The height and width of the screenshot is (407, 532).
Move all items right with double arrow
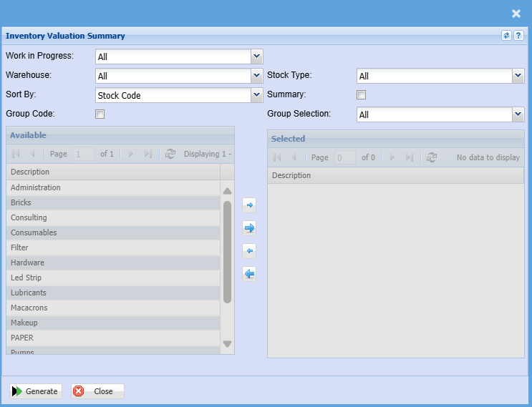(249, 228)
